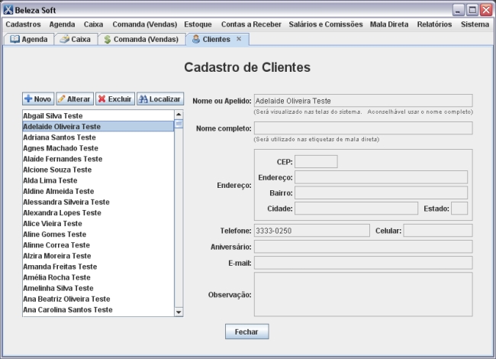Select Amanda Freitas Teste in list
This screenshot has width=496, height=359.
coord(98,267)
